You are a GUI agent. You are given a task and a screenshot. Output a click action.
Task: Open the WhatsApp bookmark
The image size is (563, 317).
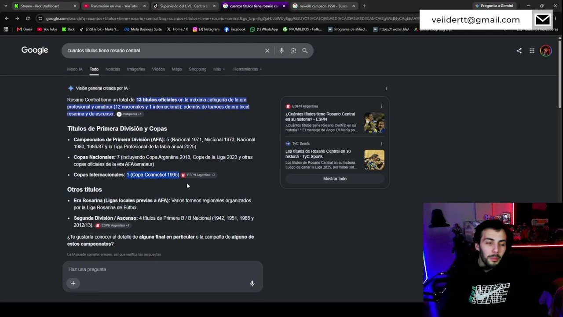pyautogui.click(x=264, y=29)
